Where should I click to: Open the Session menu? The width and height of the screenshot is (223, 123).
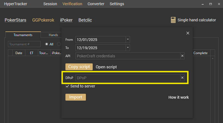[x=50, y=4]
